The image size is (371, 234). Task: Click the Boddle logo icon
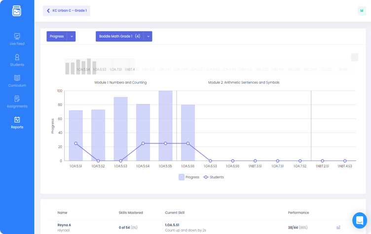[x=17, y=11]
